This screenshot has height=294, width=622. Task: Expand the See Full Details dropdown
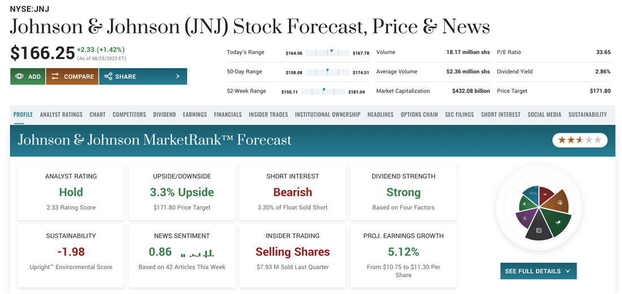(x=538, y=271)
